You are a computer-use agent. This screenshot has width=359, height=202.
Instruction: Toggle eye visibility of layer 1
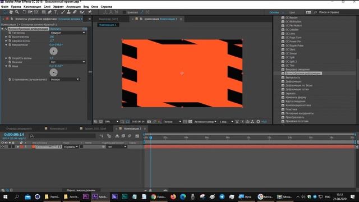click(x=2, y=146)
